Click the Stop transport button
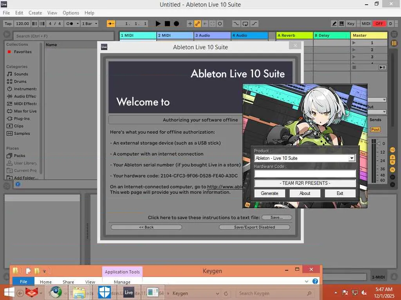 tap(167, 24)
